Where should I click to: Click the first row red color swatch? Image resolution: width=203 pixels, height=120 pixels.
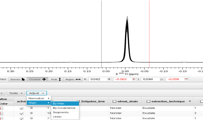(1, 108)
